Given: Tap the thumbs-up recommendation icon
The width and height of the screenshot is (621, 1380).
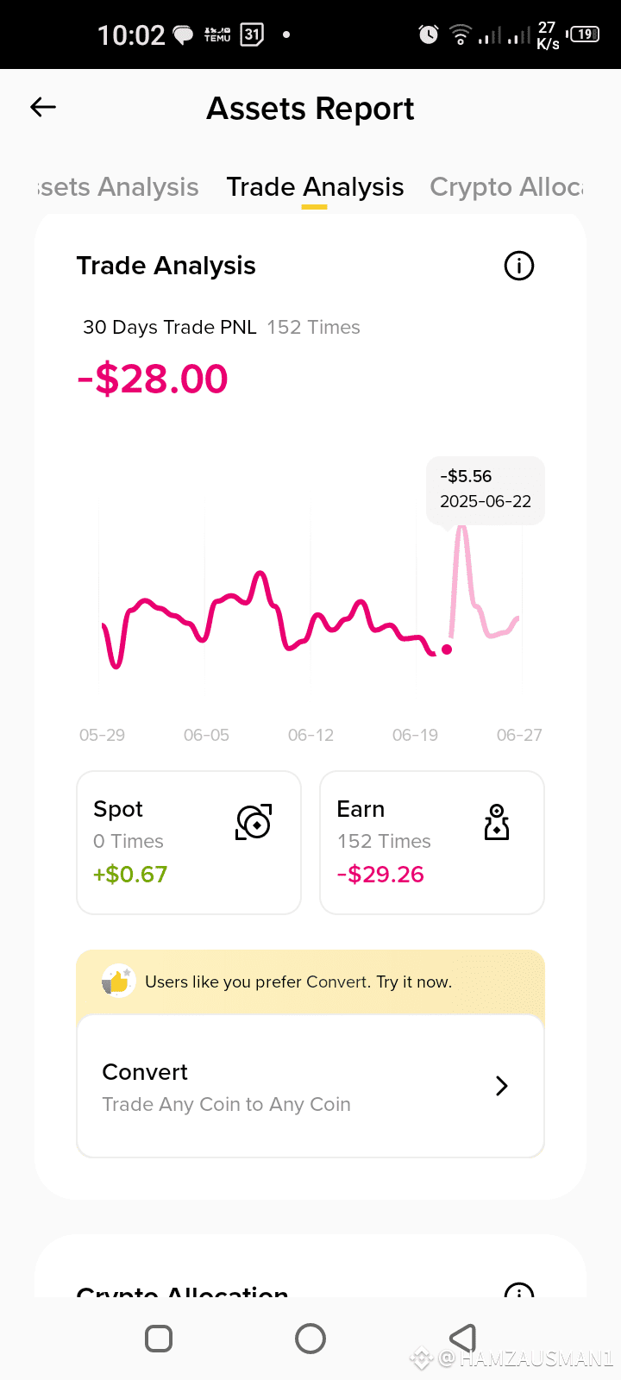Looking at the screenshot, I should point(118,982).
